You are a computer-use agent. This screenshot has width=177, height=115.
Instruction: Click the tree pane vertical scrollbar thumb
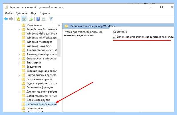(59, 47)
